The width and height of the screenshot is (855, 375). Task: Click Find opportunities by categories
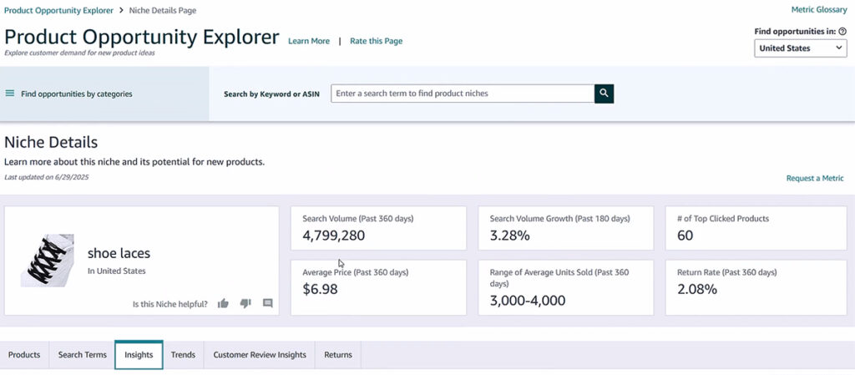coord(77,94)
